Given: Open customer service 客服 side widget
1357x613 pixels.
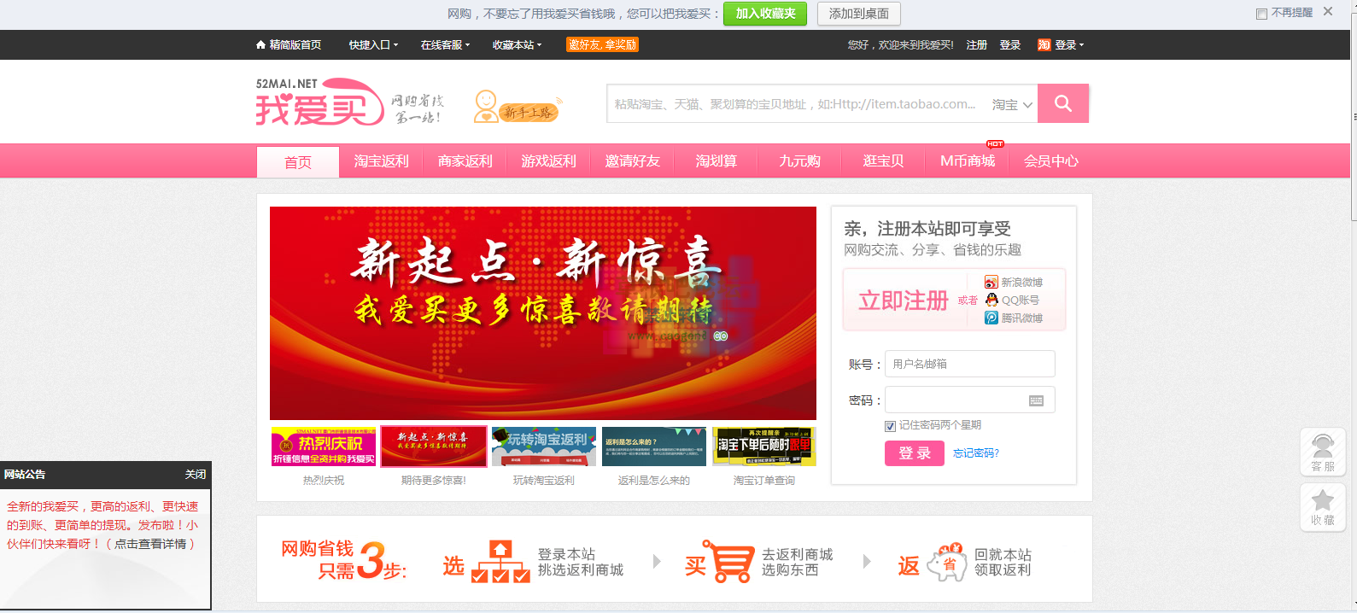Looking at the screenshot, I should click(1323, 452).
